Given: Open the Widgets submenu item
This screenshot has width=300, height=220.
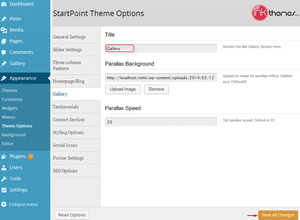Looking at the screenshot, I should (10, 108).
